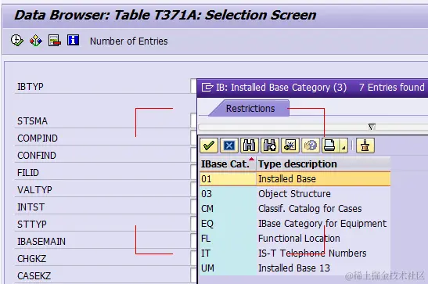Select the row 01 Installed Base
Viewport: 428px width, 284px height.
point(295,179)
